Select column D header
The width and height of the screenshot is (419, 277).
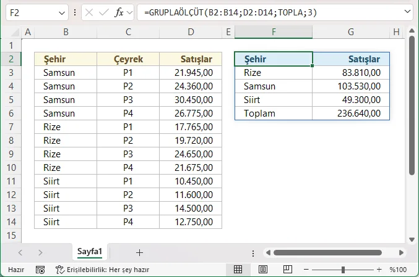click(x=191, y=32)
